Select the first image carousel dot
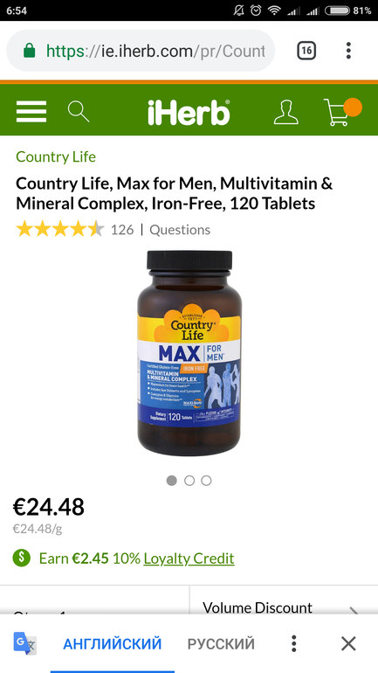The image size is (378, 673). [171, 481]
